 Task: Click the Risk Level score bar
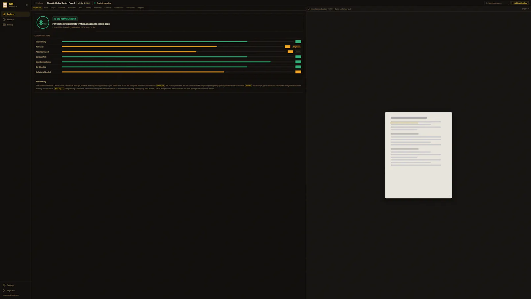tap(172, 47)
